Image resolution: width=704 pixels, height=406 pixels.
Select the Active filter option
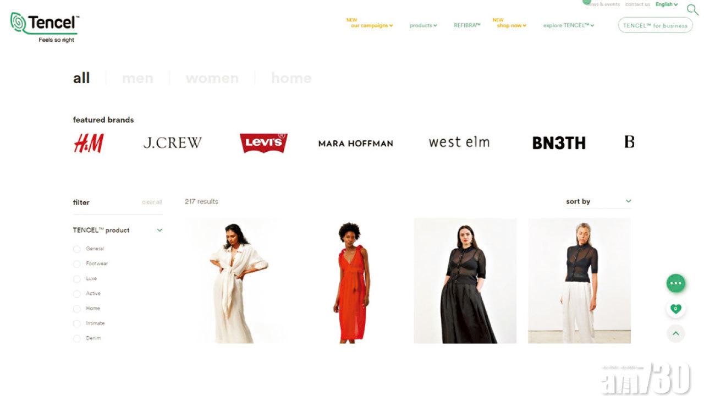tap(87, 293)
